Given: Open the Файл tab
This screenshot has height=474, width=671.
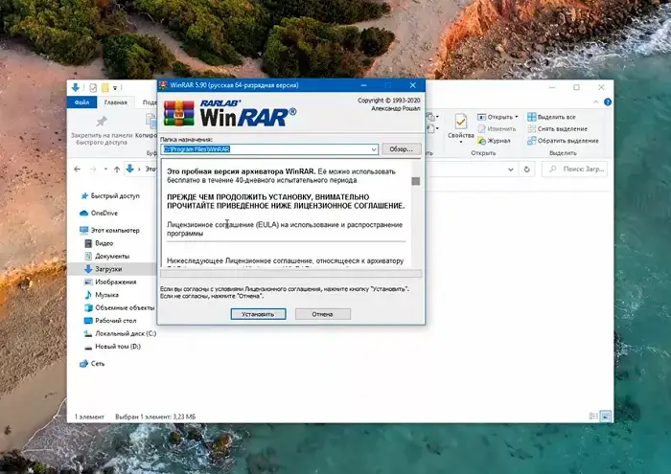Looking at the screenshot, I should [81, 102].
